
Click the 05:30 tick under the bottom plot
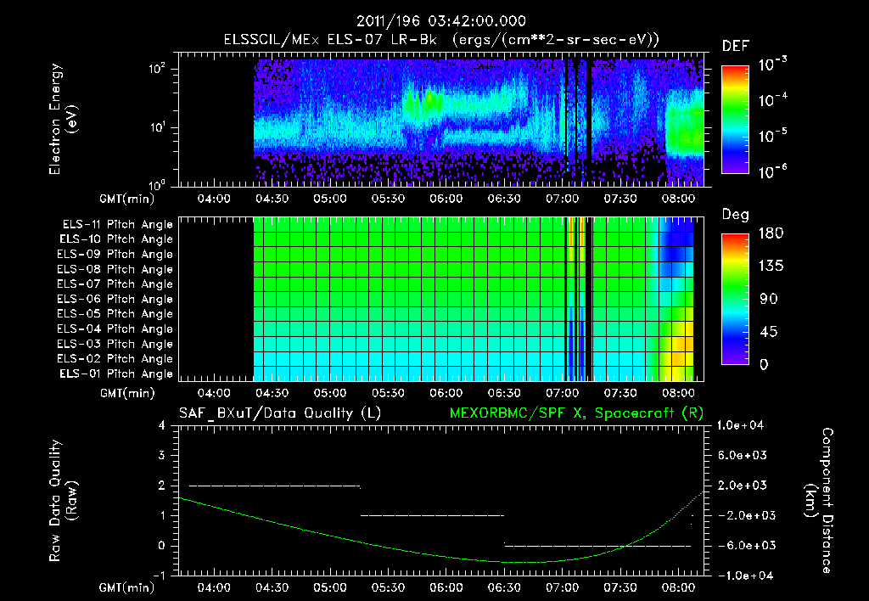388,587
